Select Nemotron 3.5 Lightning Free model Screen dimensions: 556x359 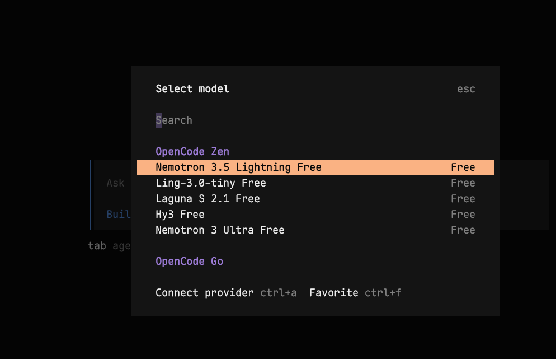tap(315, 167)
